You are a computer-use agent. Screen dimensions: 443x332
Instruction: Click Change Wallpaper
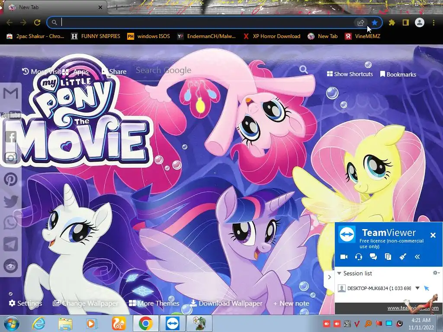86,303
